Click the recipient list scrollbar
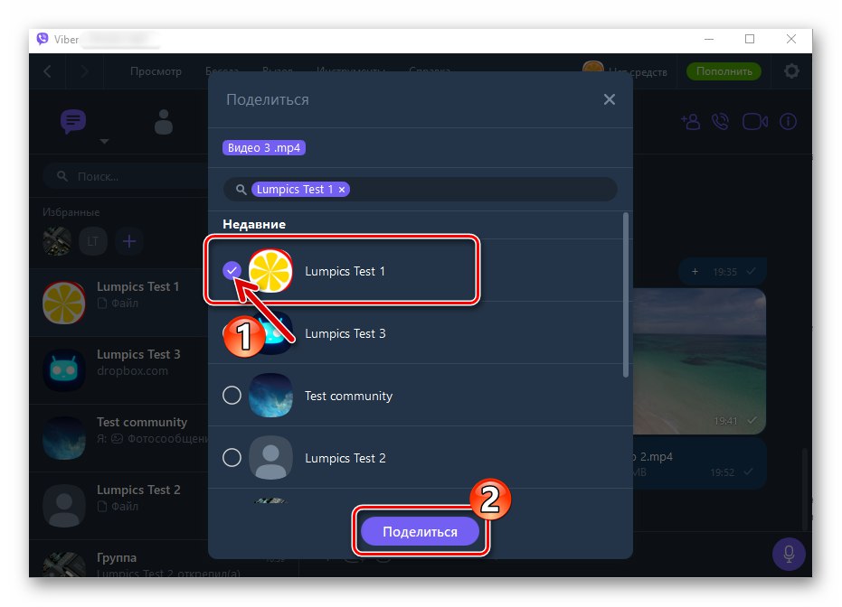Screen dimensions: 842x607 [625, 295]
